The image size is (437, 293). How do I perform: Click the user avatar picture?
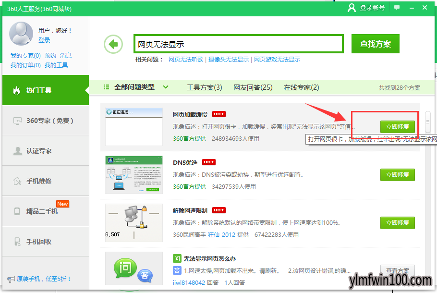pos(21,34)
